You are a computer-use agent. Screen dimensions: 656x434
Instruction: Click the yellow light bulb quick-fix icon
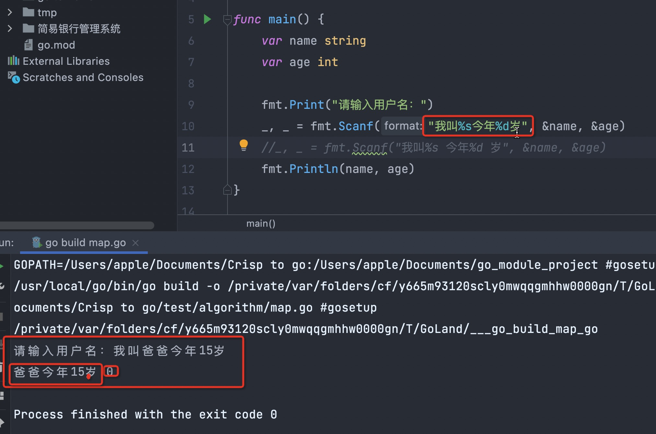[x=243, y=145]
